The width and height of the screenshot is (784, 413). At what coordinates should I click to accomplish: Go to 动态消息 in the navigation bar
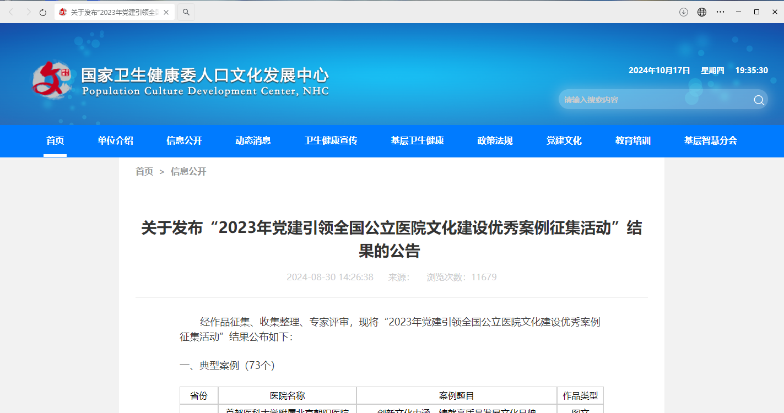tap(253, 140)
